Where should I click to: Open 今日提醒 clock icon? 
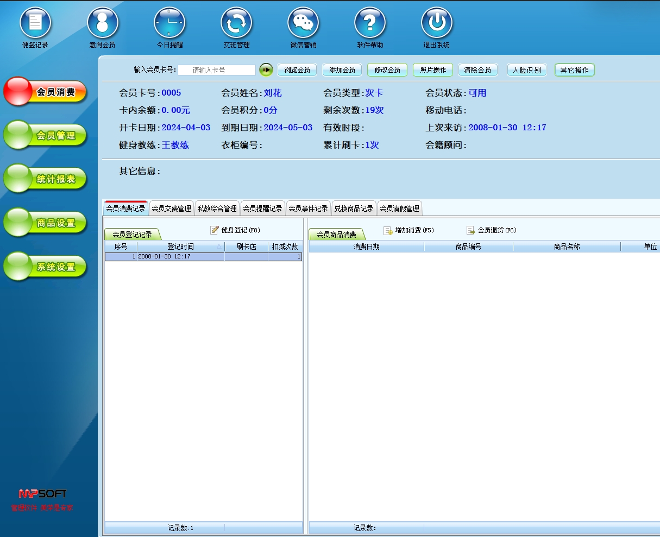169,23
